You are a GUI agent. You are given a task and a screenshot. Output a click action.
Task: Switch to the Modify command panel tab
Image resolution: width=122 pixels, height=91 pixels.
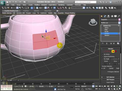(105, 16)
